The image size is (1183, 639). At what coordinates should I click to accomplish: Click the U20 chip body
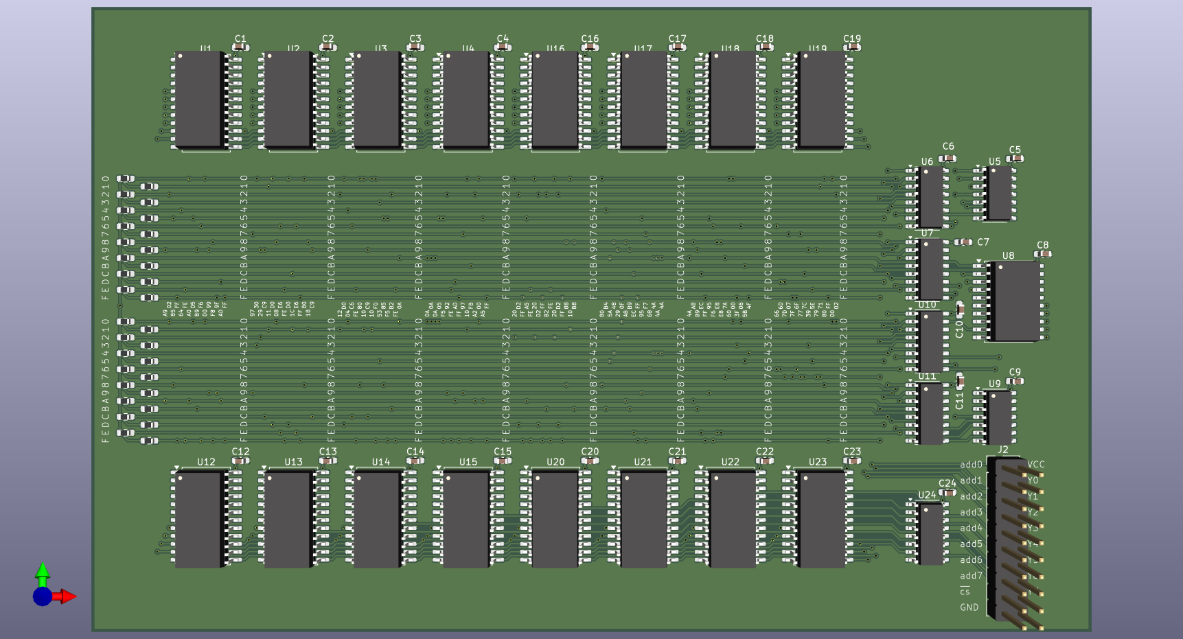click(555, 520)
